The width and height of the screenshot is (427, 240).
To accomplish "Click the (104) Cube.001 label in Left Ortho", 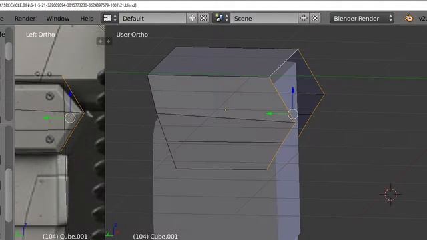I will 65,236.
